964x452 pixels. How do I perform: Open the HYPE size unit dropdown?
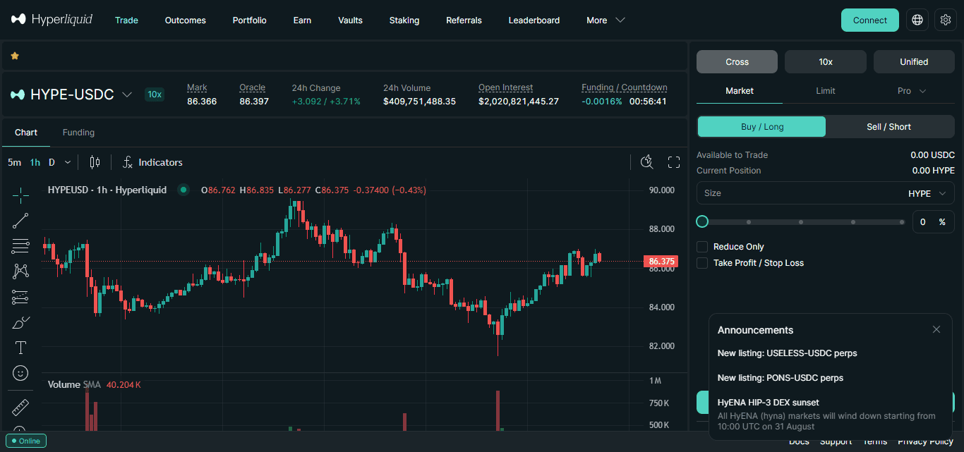[928, 193]
